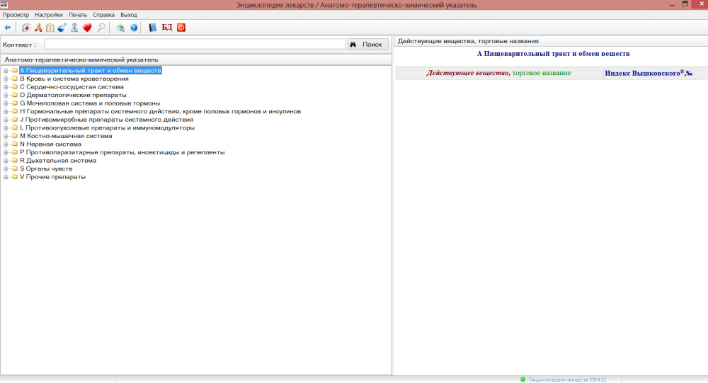Image resolution: width=708 pixels, height=383 pixels.
Task: Click the magnifying glass toolbar icon
Action: pyautogui.click(x=102, y=28)
